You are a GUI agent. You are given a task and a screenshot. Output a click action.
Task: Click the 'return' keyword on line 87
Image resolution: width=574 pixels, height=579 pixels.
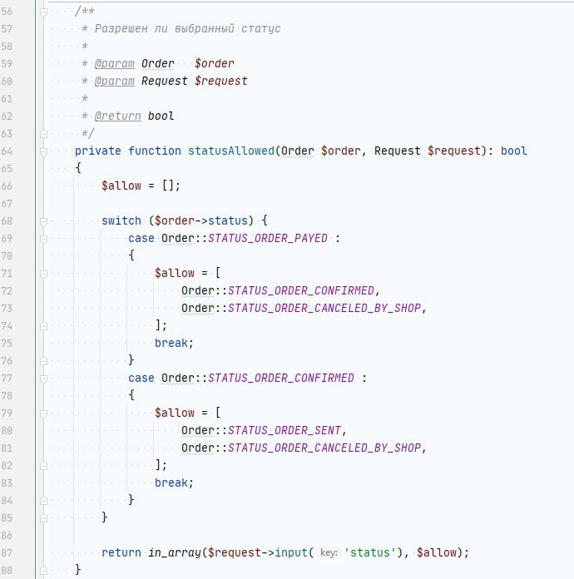click(x=121, y=552)
